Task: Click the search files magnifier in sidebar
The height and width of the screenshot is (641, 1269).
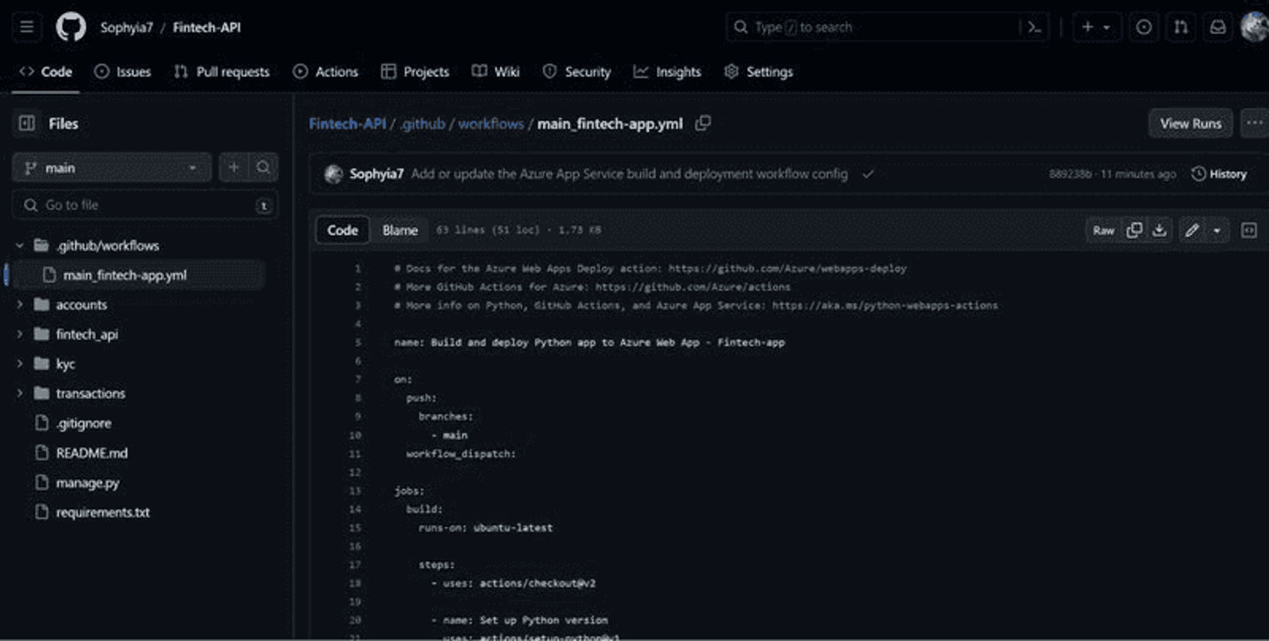Action: [x=263, y=168]
